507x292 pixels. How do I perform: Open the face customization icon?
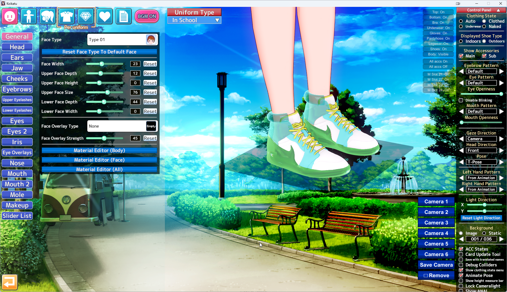(10, 16)
